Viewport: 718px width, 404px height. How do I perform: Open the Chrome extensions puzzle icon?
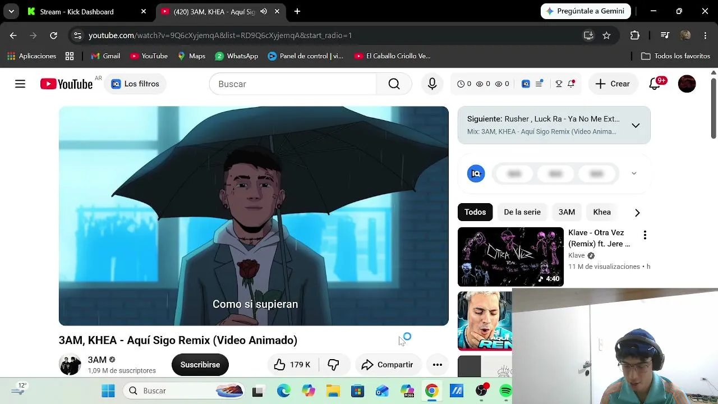coord(635,35)
